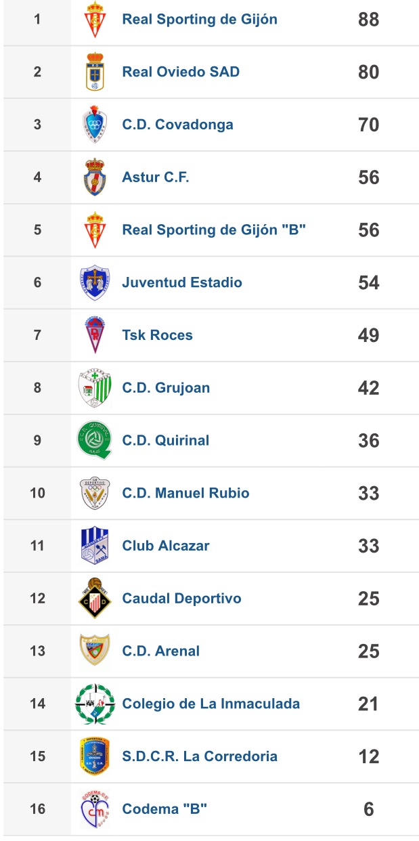Click the Real Sporting de Gijón crest, rank 1
419x841 pixels.
coord(95,20)
